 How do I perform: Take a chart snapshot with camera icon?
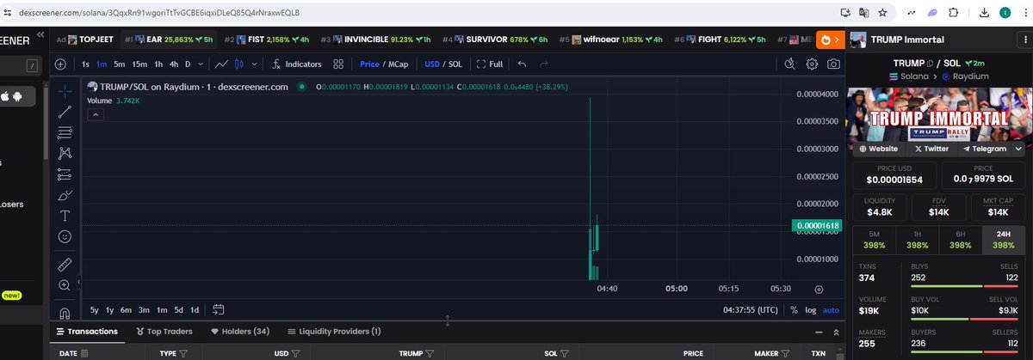coord(833,64)
